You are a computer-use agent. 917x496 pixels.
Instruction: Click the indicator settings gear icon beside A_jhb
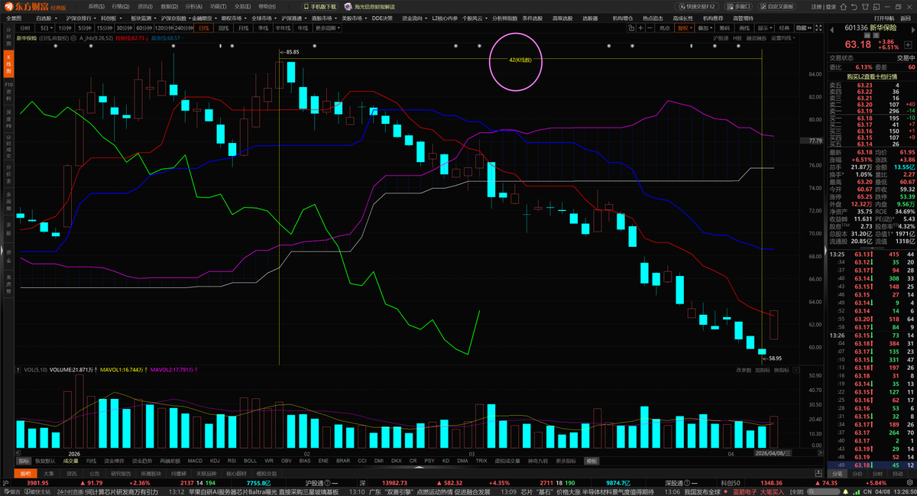coord(74,37)
